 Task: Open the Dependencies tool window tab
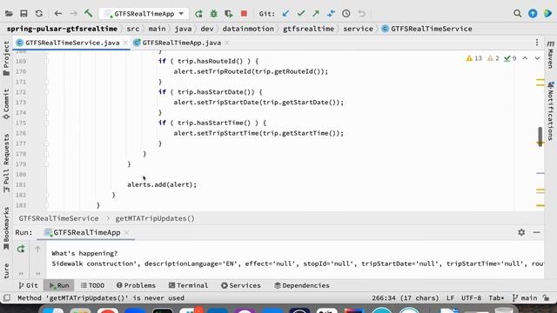302,285
